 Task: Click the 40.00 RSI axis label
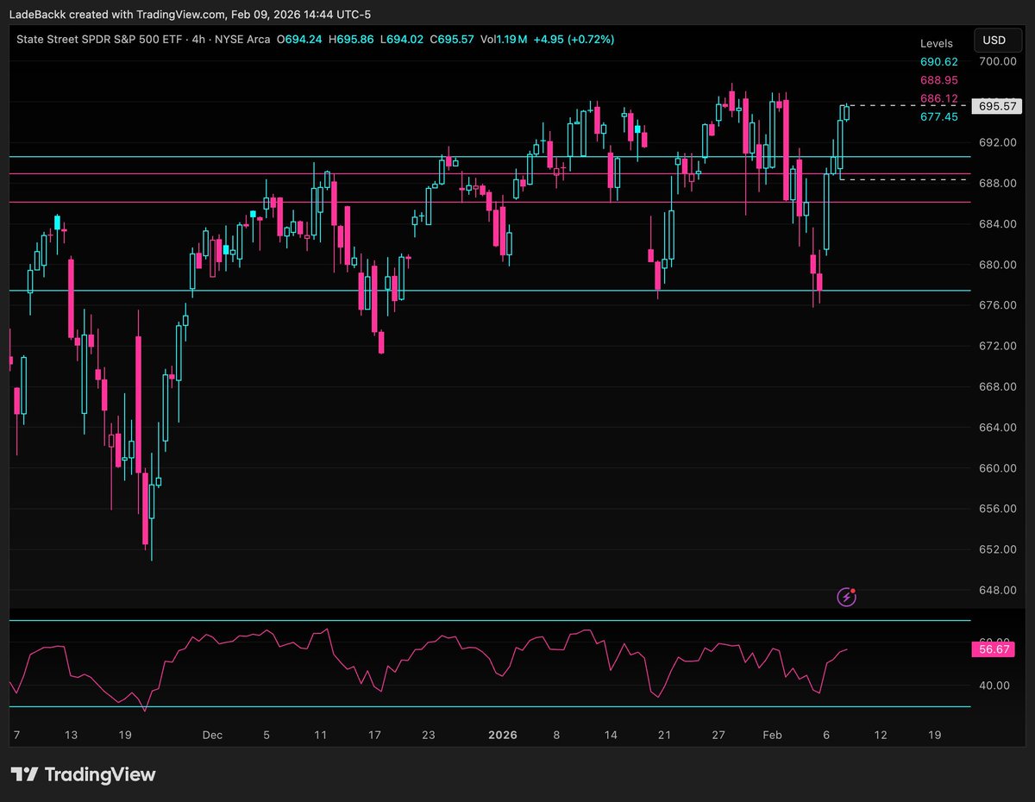pyautogui.click(x=995, y=686)
